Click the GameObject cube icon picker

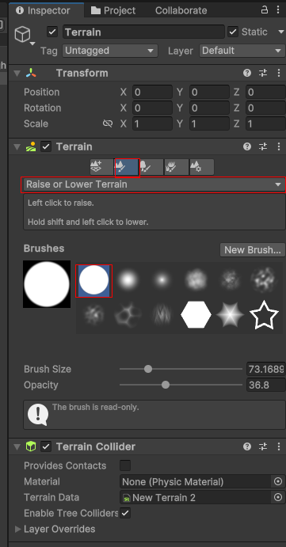[x=25, y=36]
